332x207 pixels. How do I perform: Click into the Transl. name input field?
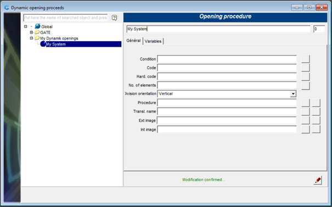click(x=227, y=111)
